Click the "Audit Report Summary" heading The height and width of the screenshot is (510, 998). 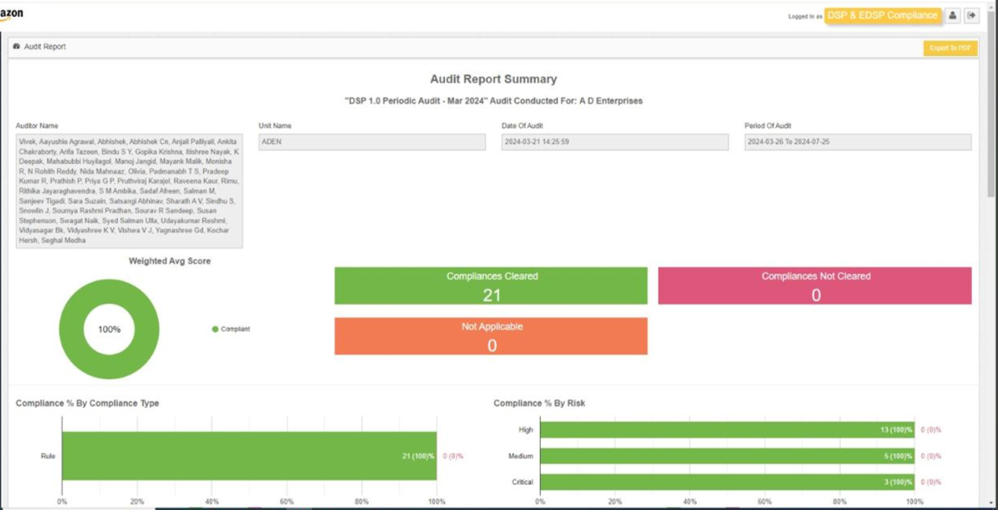click(x=494, y=79)
